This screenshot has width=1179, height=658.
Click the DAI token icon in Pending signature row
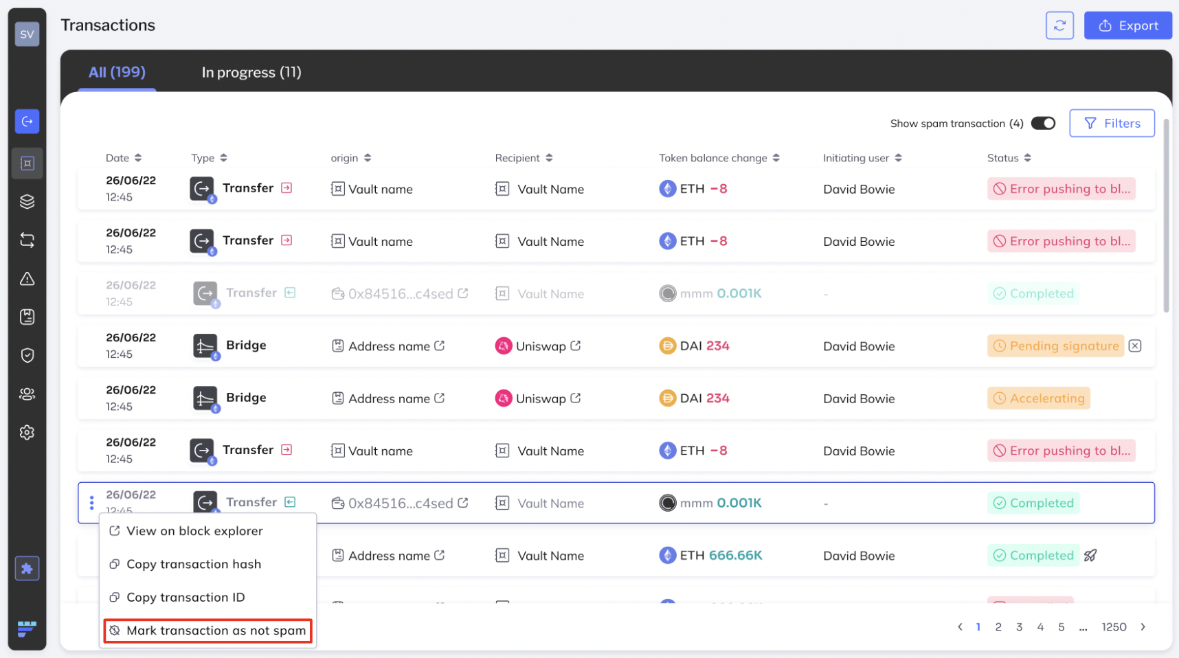[x=667, y=345]
